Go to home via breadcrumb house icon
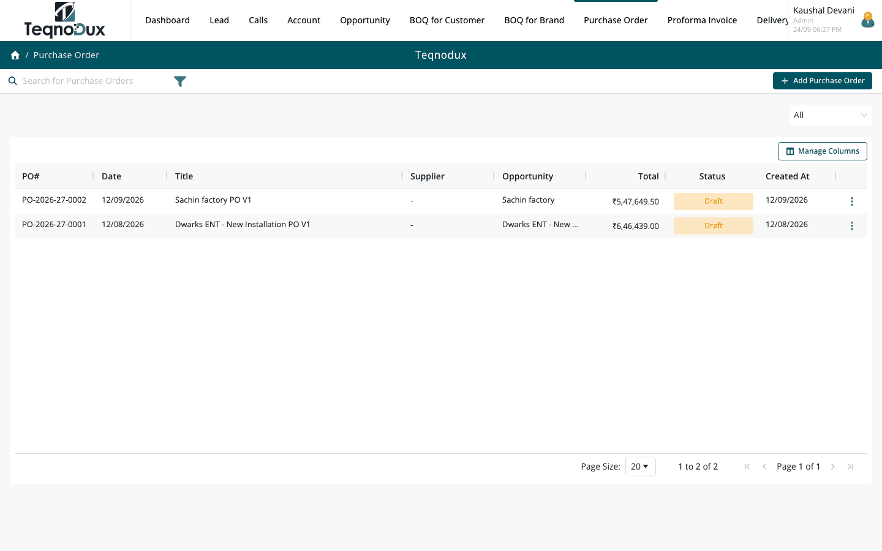 15,55
